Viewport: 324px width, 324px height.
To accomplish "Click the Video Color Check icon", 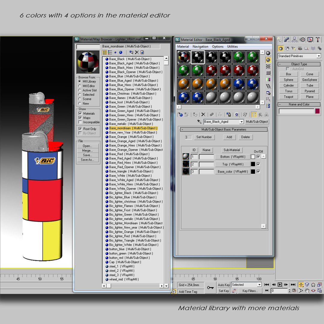I will click(x=268, y=79).
